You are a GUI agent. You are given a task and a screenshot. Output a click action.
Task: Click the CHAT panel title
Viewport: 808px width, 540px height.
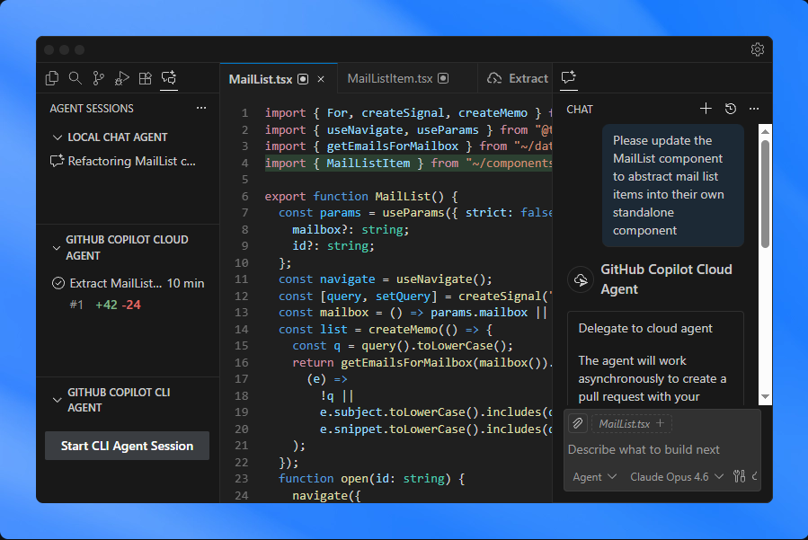(580, 110)
